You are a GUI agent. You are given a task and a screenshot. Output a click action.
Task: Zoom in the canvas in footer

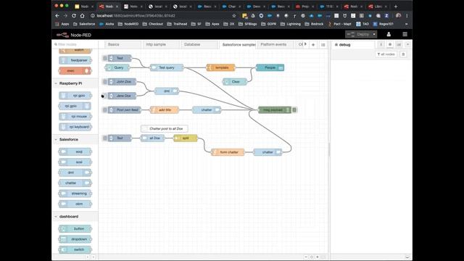[318, 257]
